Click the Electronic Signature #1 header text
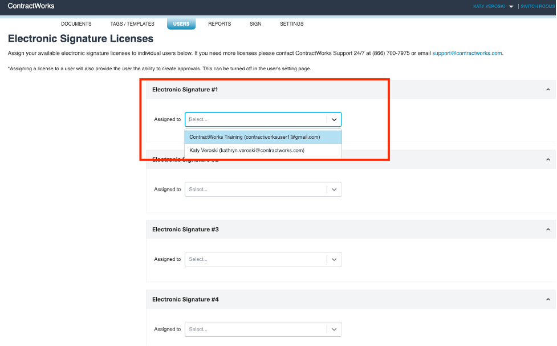The image size is (557, 346). pos(185,90)
